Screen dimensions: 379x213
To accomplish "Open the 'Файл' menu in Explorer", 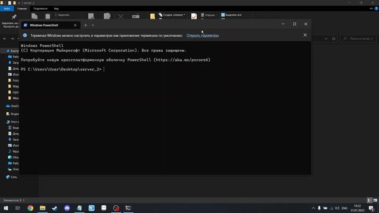I will [x=7, y=8].
